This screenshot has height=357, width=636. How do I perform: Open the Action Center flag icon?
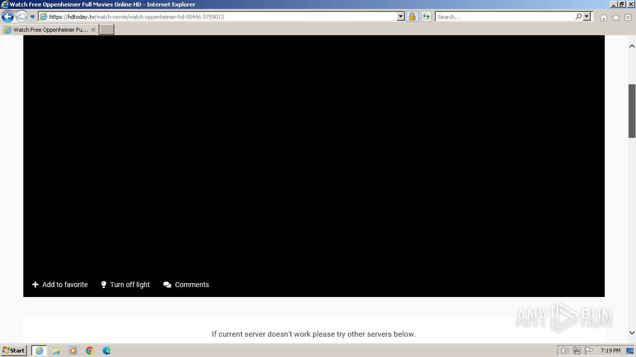coord(589,351)
